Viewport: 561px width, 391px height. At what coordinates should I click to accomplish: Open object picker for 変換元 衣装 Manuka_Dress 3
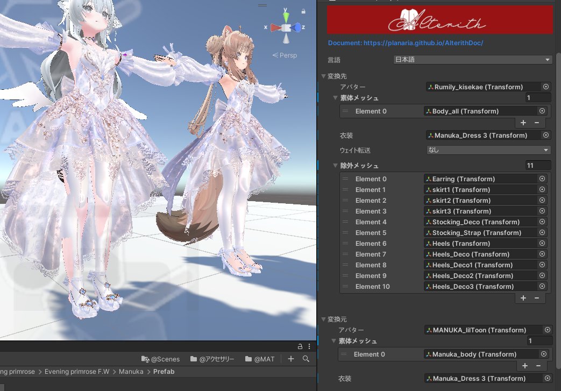[x=548, y=378]
